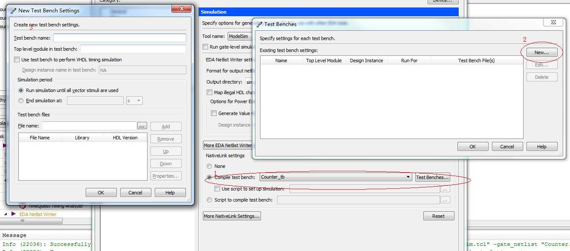Viewport: 570px width, 251px height.
Task: Click the Top level module in test bench field
Action: [133, 49]
